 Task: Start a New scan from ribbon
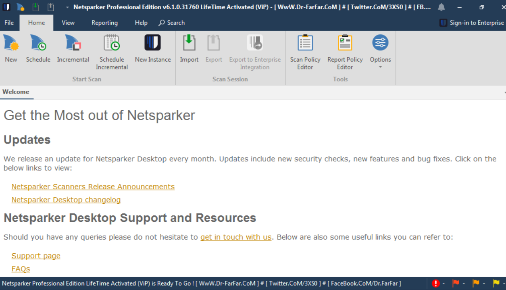(x=11, y=48)
